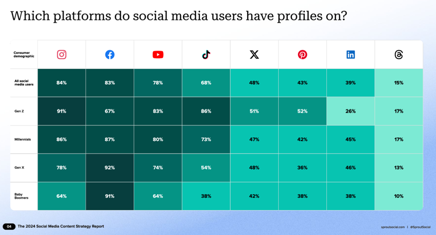Screen dimensions: 436x235
Task: Click the Facebook logo icon
Action: pos(110,55)
